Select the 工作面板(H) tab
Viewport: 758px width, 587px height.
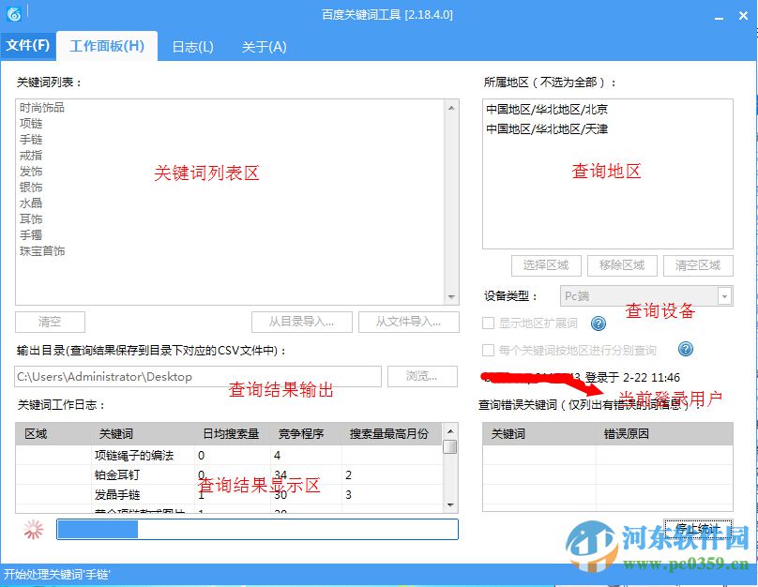pos(106,46)
